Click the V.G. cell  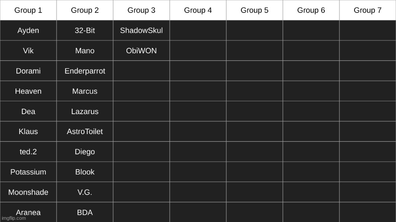pyautogui.click(x=85, y=192)
